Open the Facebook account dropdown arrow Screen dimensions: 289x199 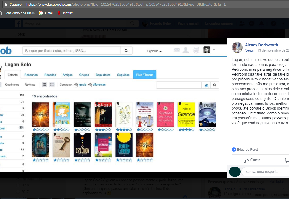pyautogui.click(x=284, y=23)
